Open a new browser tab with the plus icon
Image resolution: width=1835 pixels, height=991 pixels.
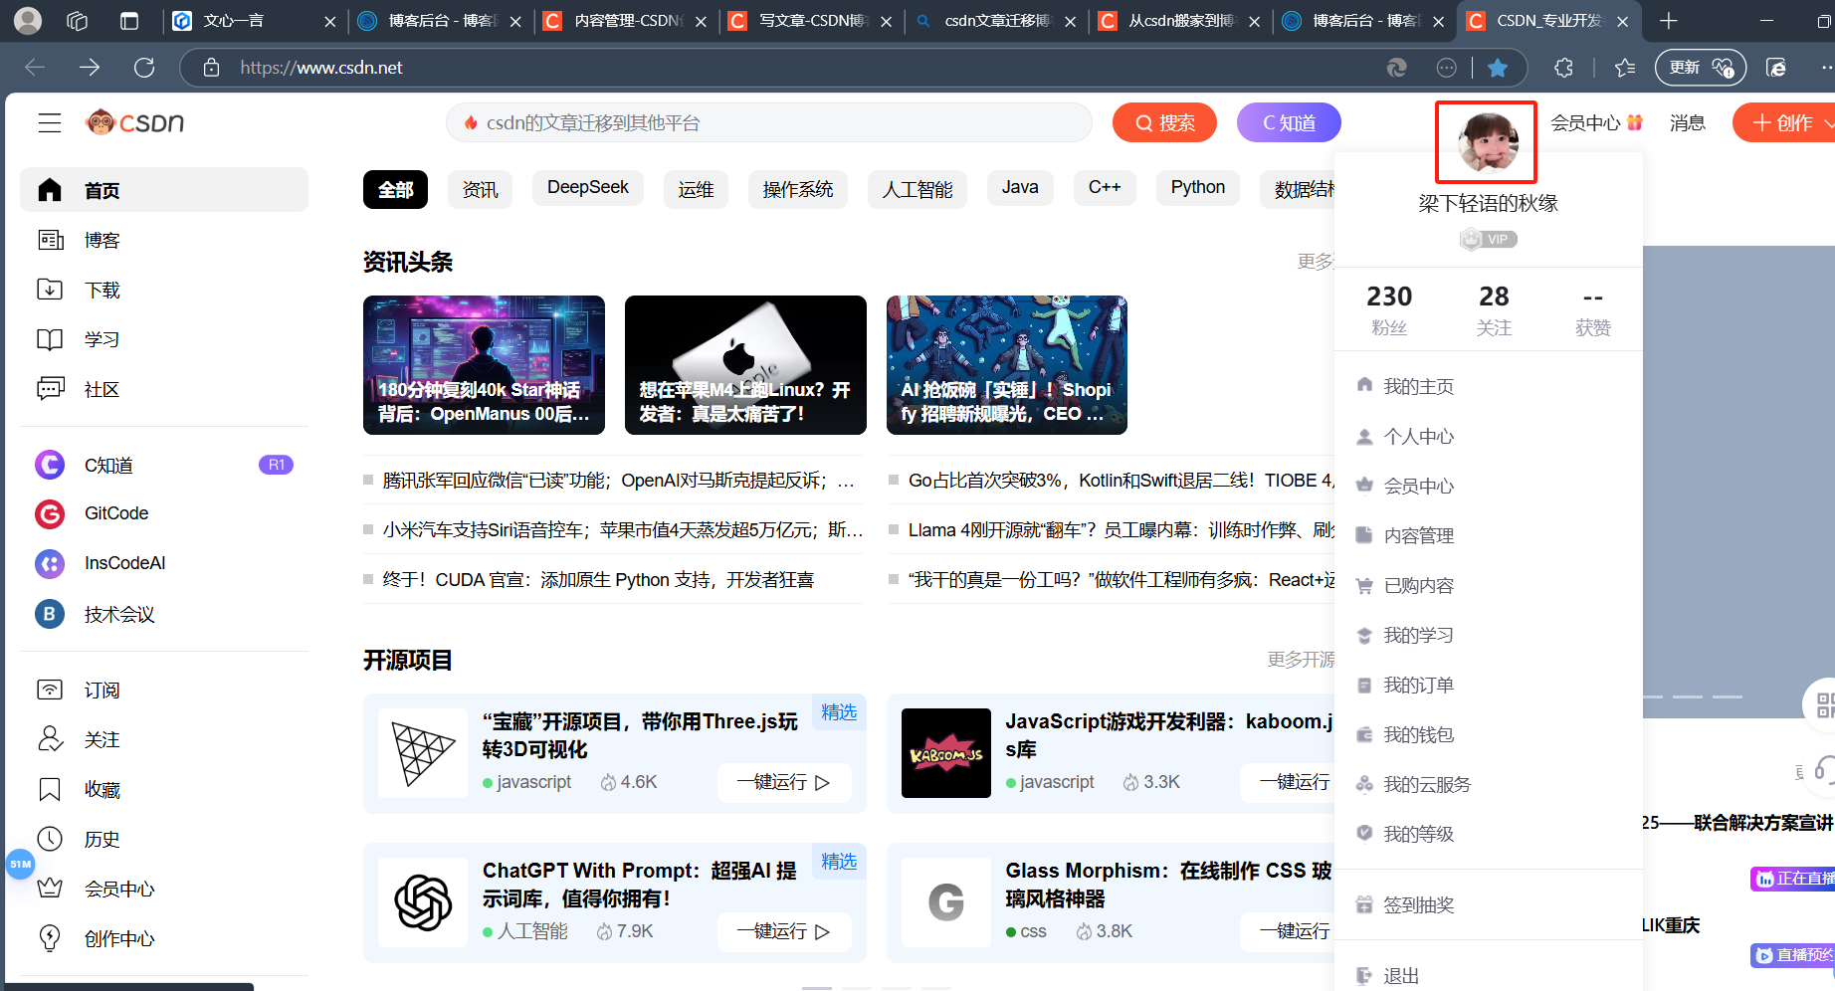coord(1669,21)
